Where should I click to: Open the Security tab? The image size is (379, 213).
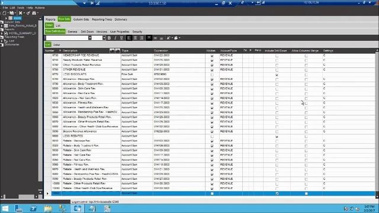tap(137, 31)
